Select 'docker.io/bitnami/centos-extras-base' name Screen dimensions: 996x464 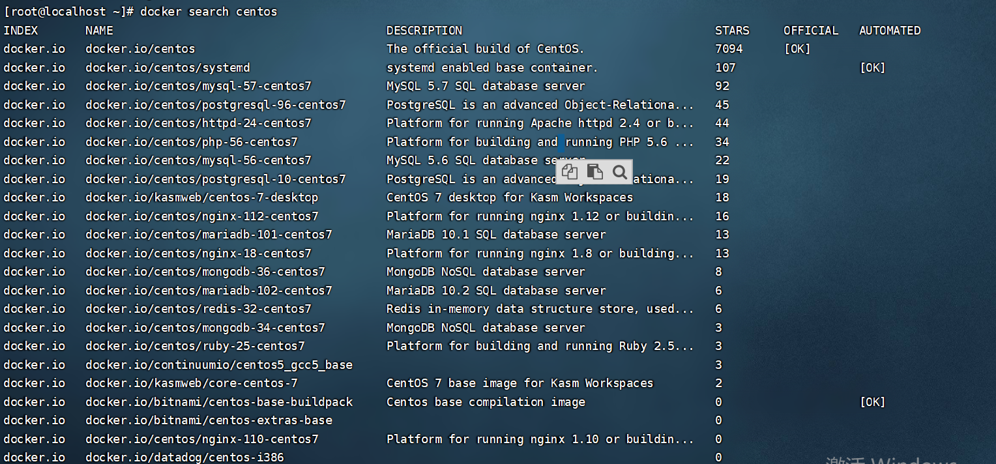click(x=209, y=420)
